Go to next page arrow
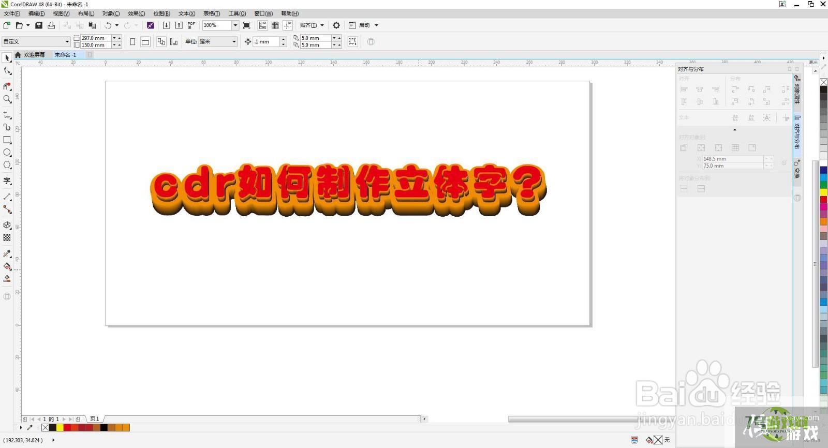 [64, 419]
